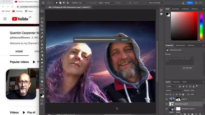Toggle lock position in Layers panel
The width and height of the screenshot is (205, 115).
tap(176, 95)
